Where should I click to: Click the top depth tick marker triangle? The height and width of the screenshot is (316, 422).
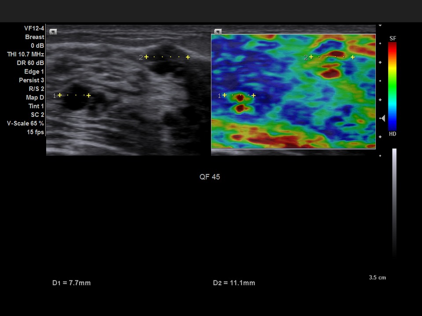(x=380, y=26)
